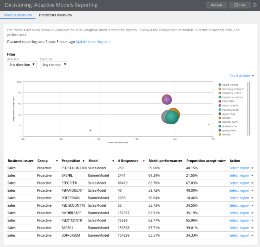The height and width of the screenshot is (247, 260).
Task: Close the panel with the circled X icon
Action: (x=254, y=5)
